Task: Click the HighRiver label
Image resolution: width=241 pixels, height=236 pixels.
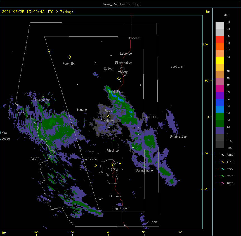Action: click(120, 208)
